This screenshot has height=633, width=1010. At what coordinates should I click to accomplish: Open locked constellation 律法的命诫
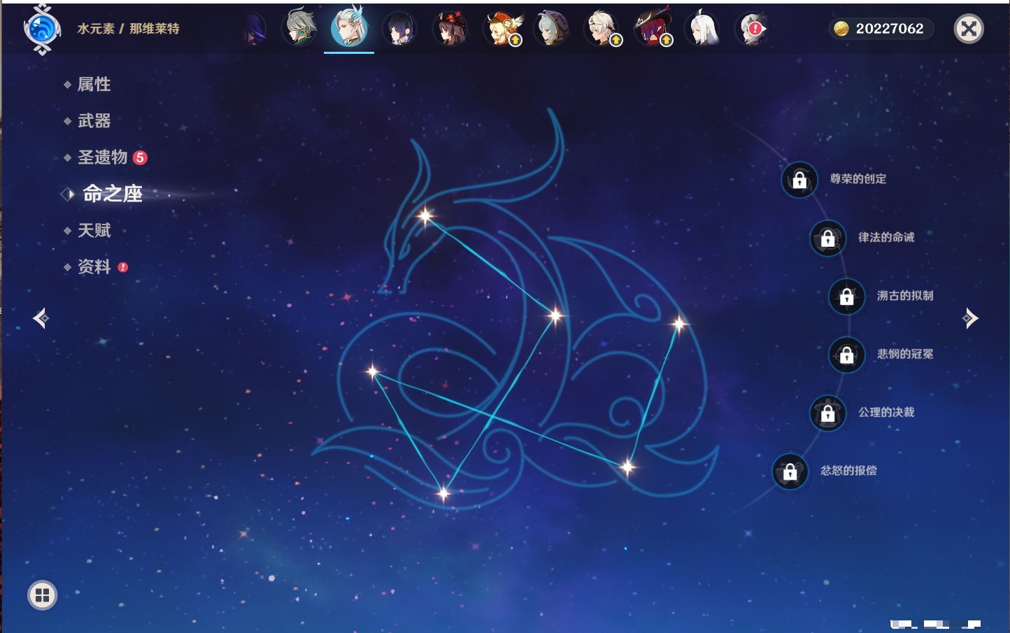pos(827,238)
